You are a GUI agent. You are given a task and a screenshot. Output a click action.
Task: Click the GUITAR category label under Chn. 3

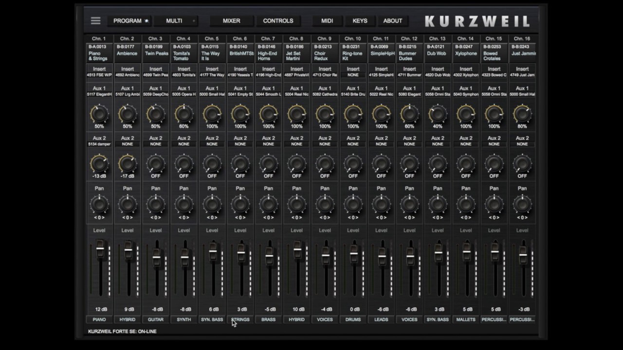(x=156, y=319)
